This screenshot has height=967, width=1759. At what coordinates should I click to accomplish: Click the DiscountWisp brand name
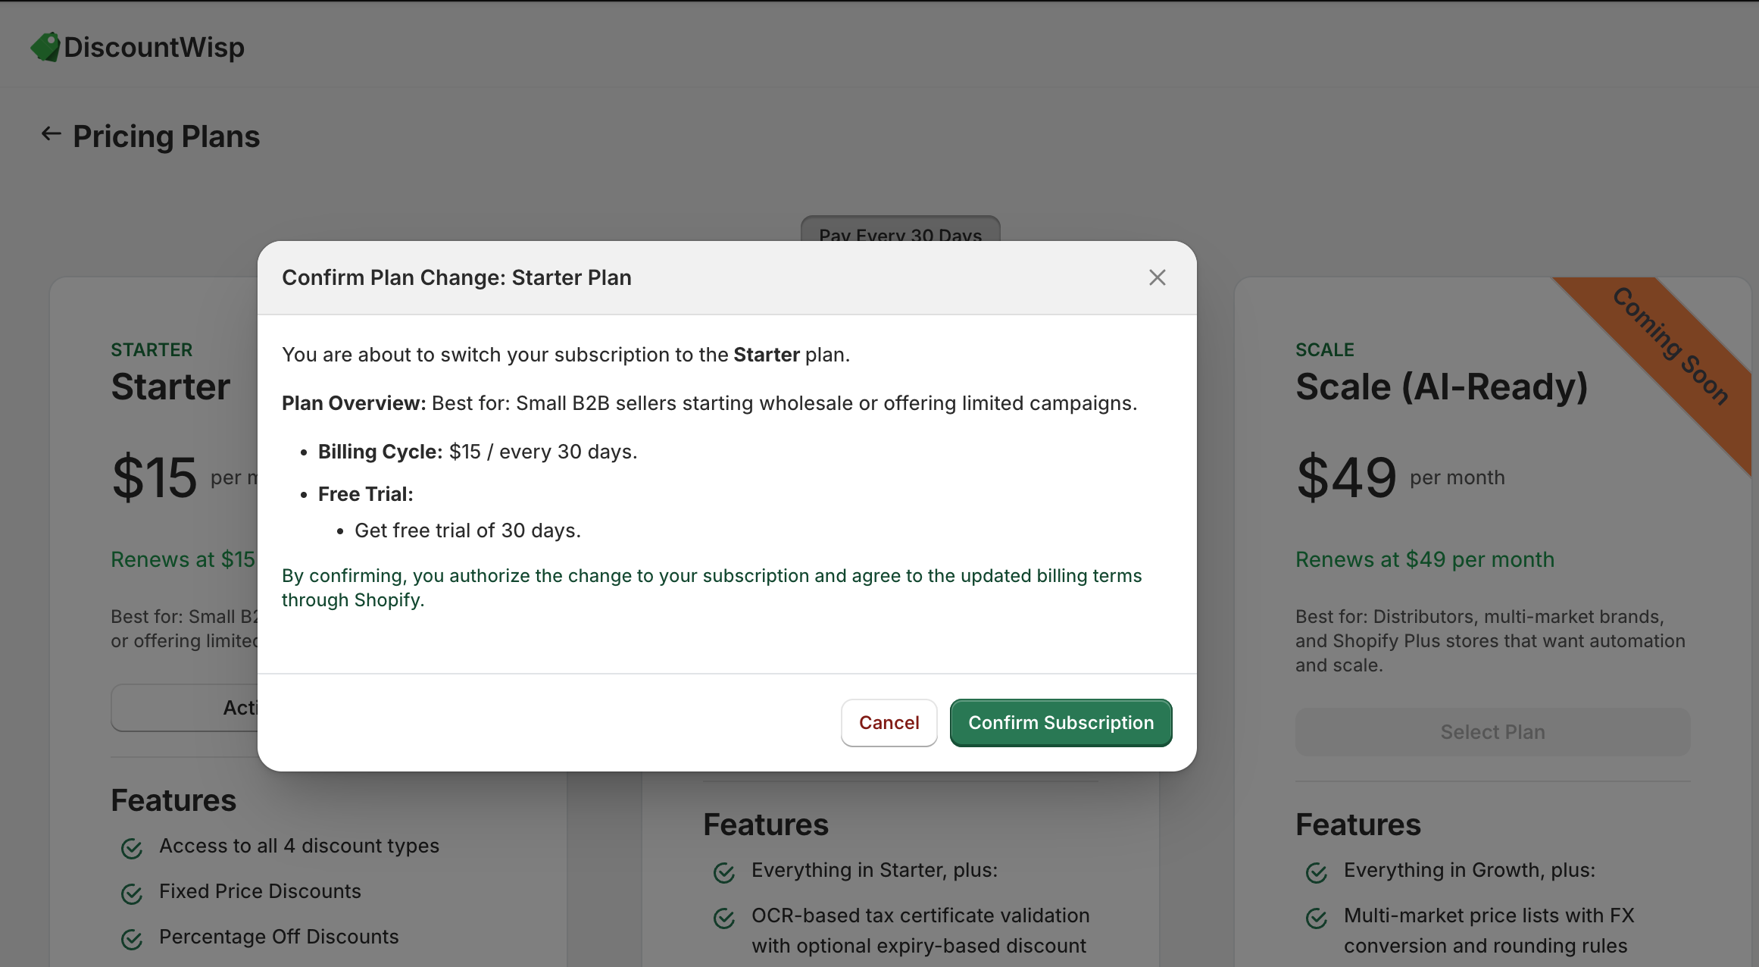[154, 47]
